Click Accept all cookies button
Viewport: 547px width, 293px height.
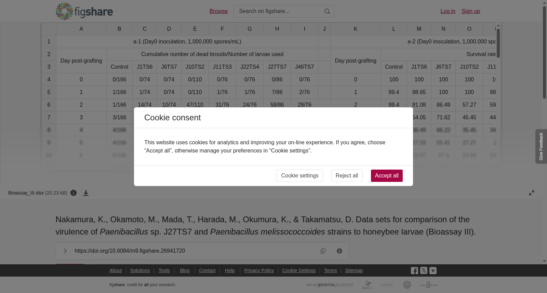(387, 176)
